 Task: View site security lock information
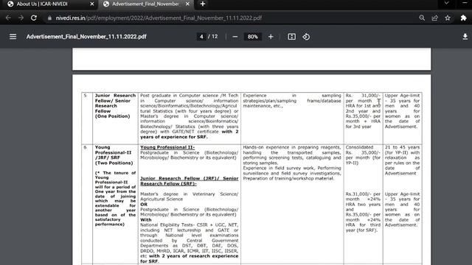[x=49, y=18]
